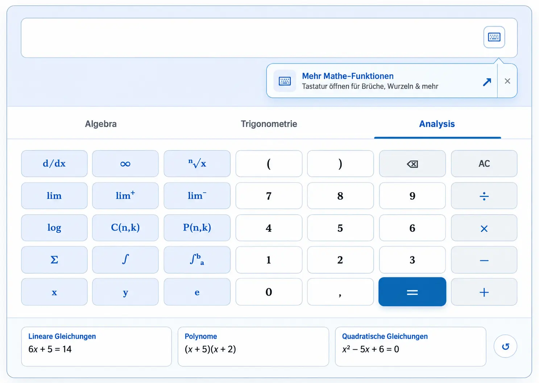The height and width of the screenshot is (383, 539).
Task: Load the Quadratische Gleichungen example
Action: tap(411, 347)
